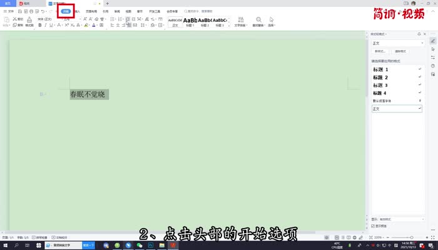Click the Bold formatting icon

(40, 26)
